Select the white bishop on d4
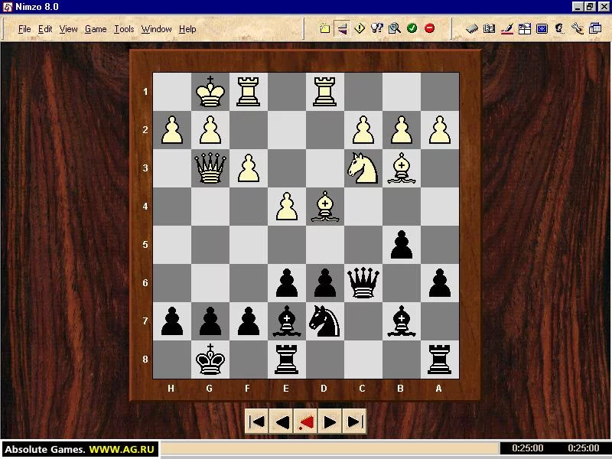Screen dimensions: 612x459 (x=324, y=207)
